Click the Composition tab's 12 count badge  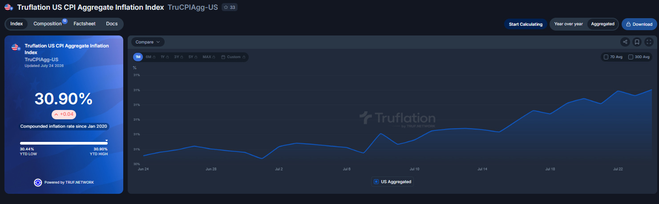coord(65,20)
